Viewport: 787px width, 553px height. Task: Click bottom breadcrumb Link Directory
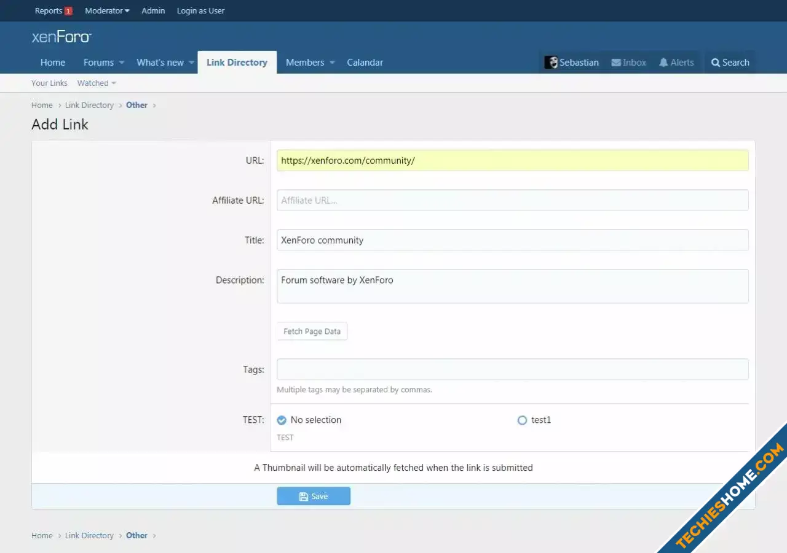89,535
